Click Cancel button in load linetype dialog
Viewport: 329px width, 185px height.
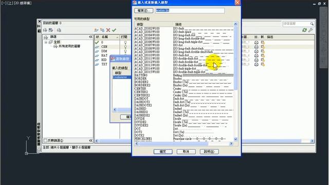(186, 152)
